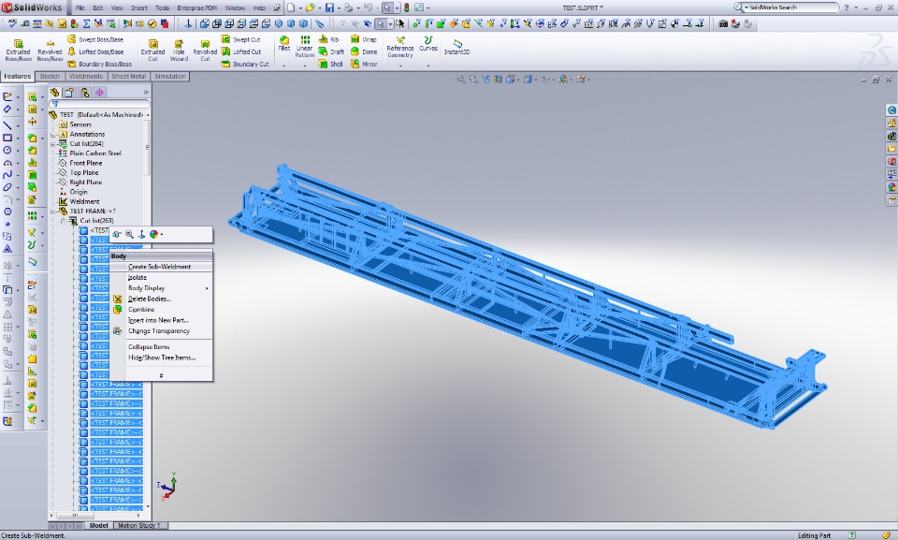The width and height of the screenshot is (898, 540).
Task: Activate the Boundary Boss/Base tool
Action: [x=100, y=65]
